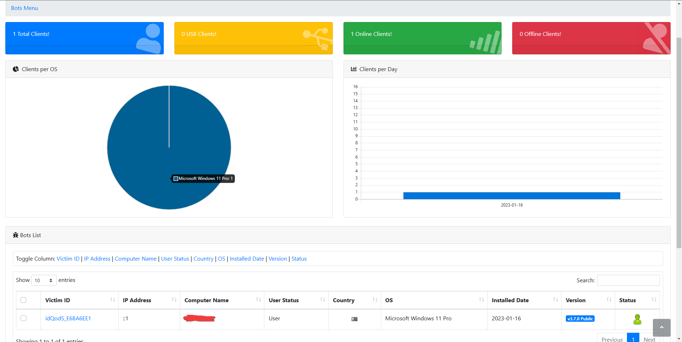The height and width of the screenshot is (342, 682).
Task: Open the 0 Offline Clients card
Action: tap(591, 38)
